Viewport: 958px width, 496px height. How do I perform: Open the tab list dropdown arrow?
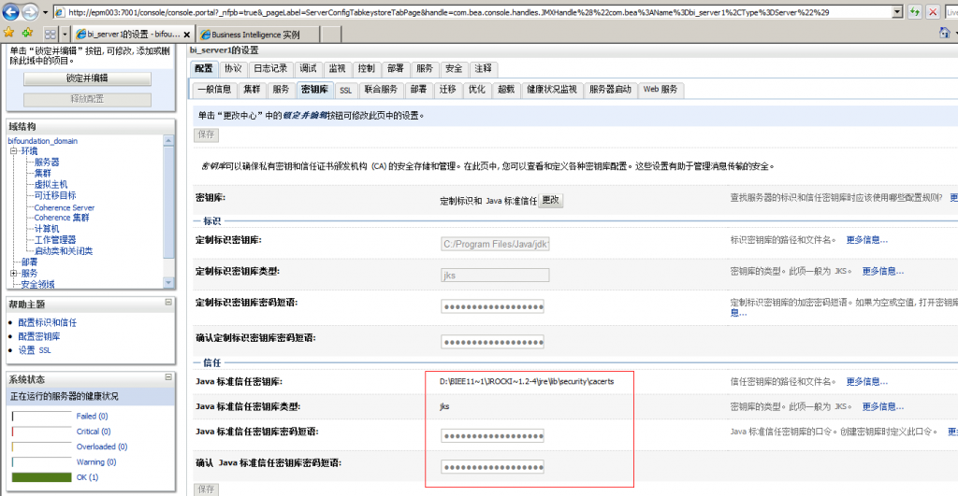click(65, 35)
